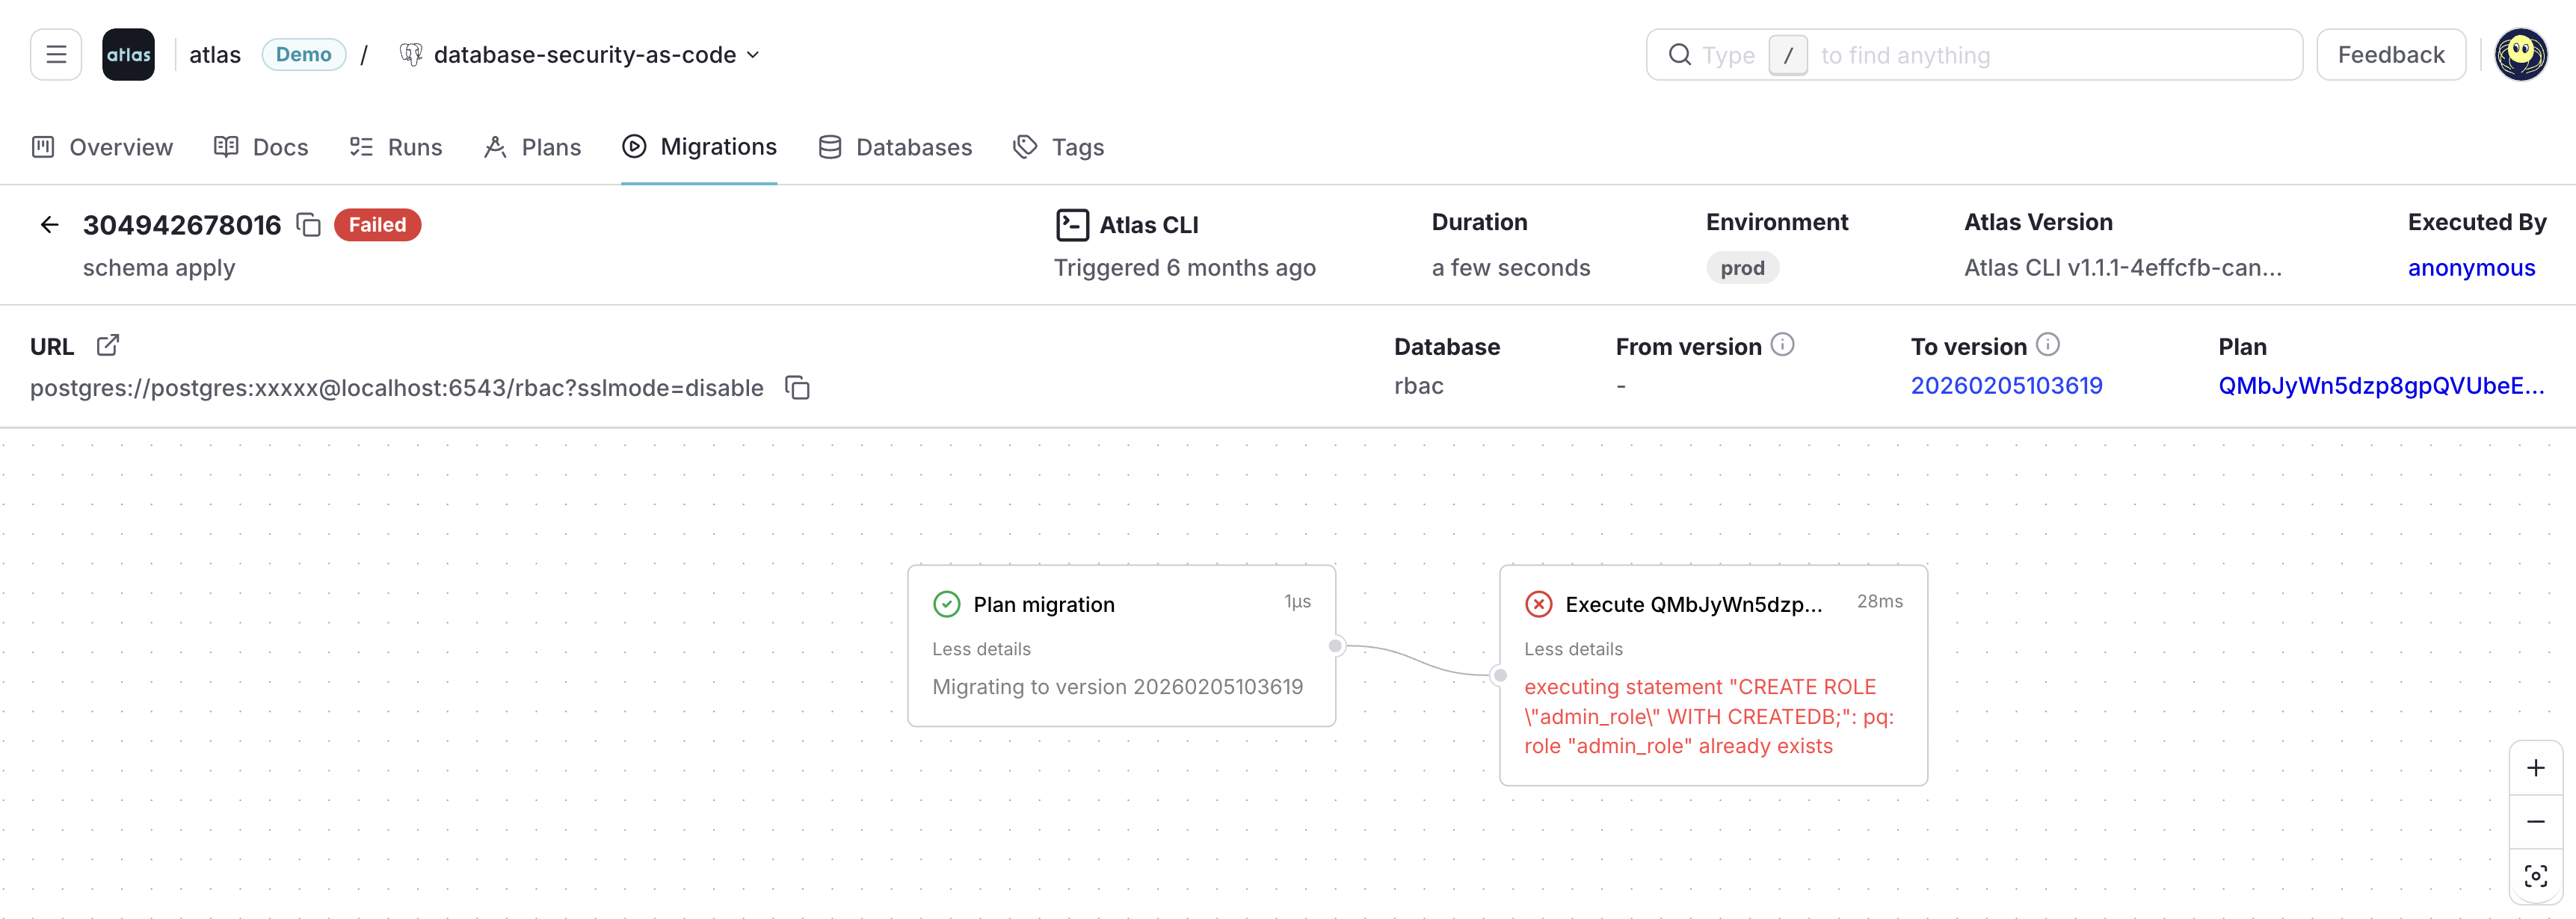Select the Plan migration node
Screen dimensions: 2576x919
(1121, 646)
